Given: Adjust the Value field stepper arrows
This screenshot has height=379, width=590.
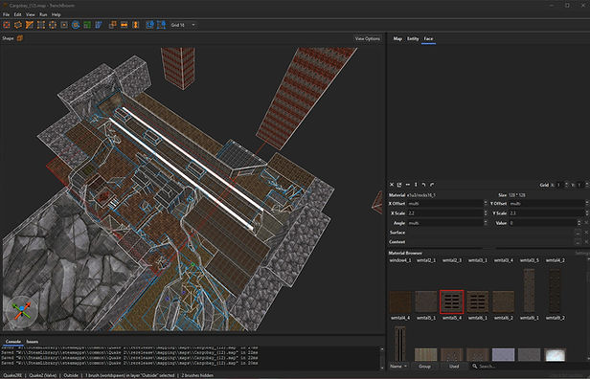Looking at the screenshot, I should click(x=579, y=223).
